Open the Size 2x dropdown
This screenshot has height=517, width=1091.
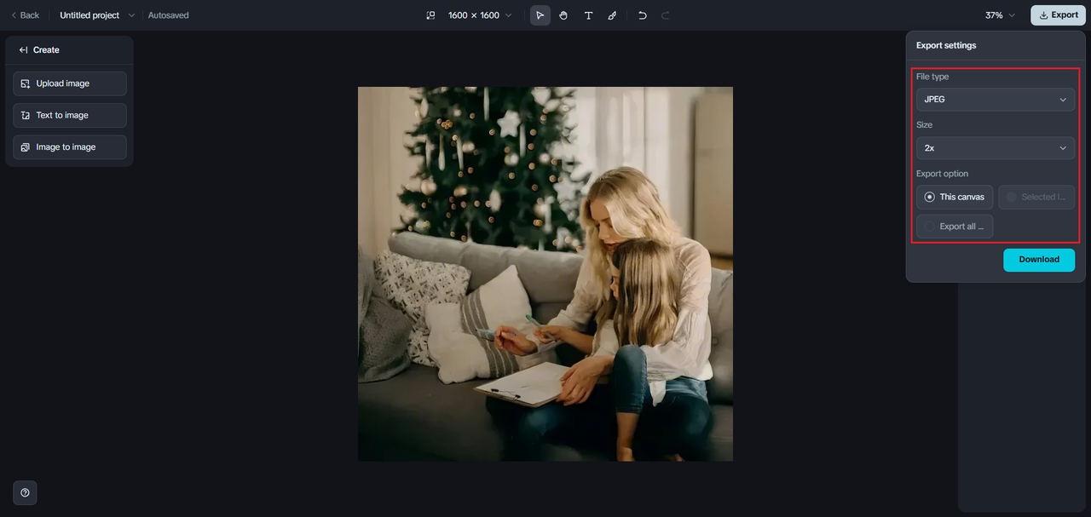click(x=996, y=148)
